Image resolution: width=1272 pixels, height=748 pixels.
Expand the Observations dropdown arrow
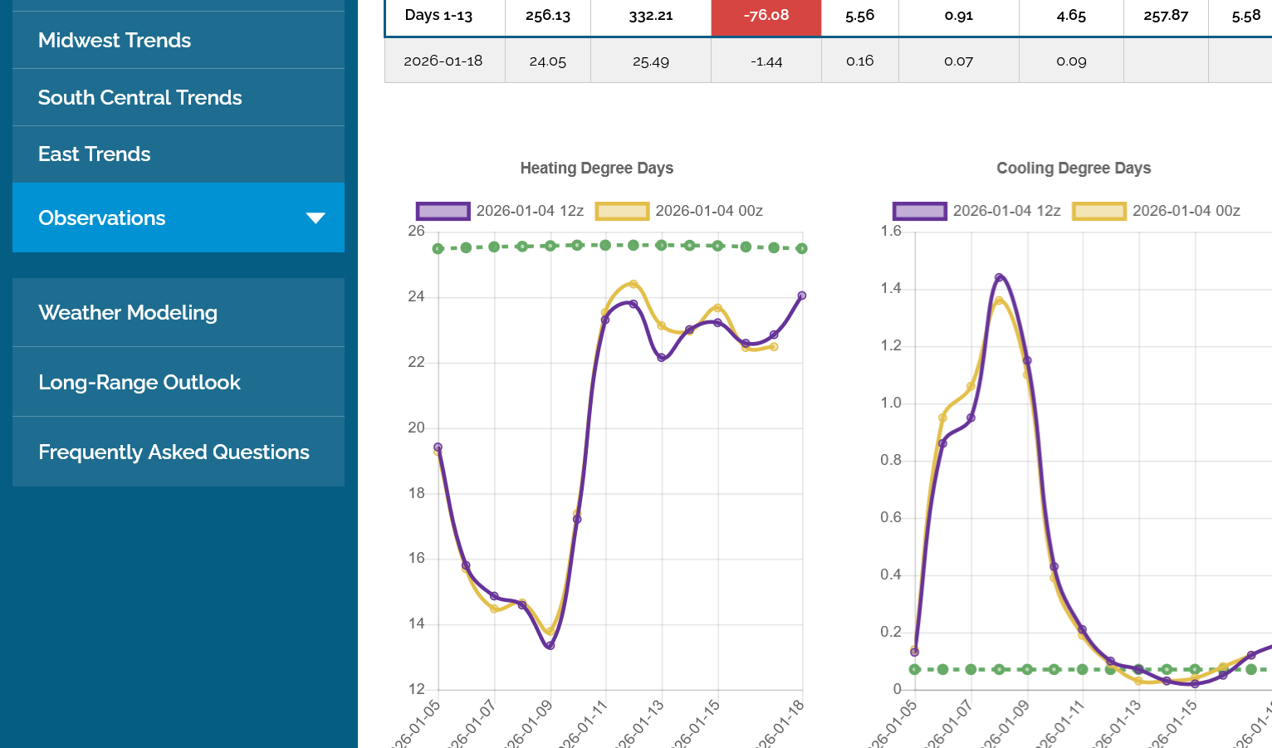tap(316, 218)
